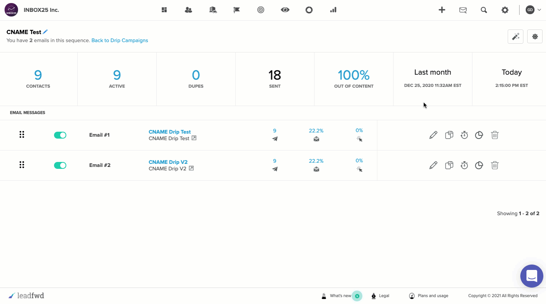Open external link icon beside CNAME Drip Test

point(194,138)
